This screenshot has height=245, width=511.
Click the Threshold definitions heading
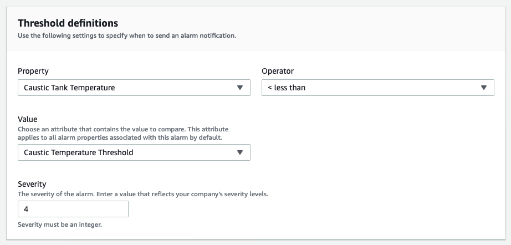point(68,23)
